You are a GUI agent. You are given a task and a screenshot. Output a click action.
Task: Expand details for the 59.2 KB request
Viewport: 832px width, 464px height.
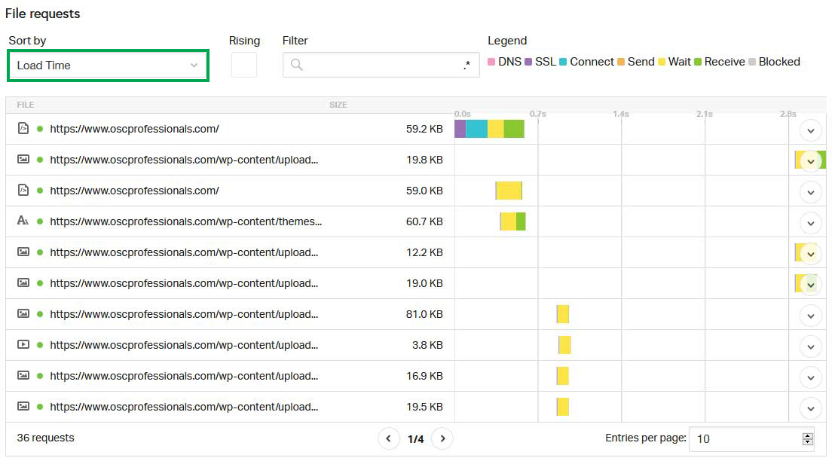click(x=810, y=130)
